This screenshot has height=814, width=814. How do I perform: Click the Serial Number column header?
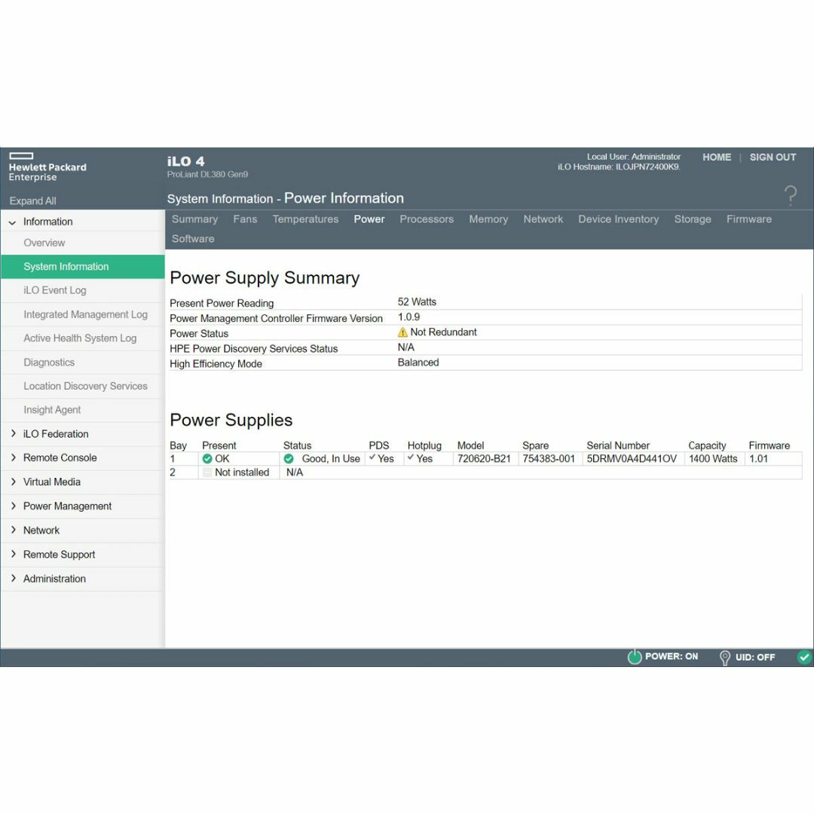coord(618,445)
